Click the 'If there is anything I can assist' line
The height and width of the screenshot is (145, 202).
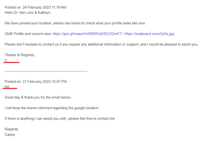pyautogui.click(x=60, y=118)
